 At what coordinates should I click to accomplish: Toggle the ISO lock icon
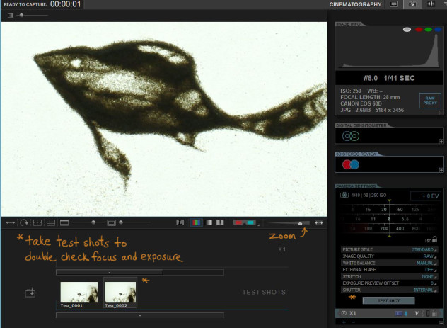[x=434, y=240]
